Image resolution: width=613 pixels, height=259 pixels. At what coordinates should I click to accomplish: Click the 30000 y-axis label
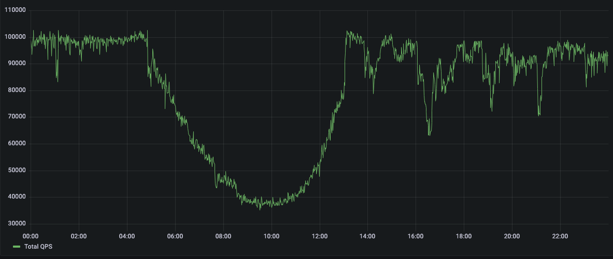(17, 223)
